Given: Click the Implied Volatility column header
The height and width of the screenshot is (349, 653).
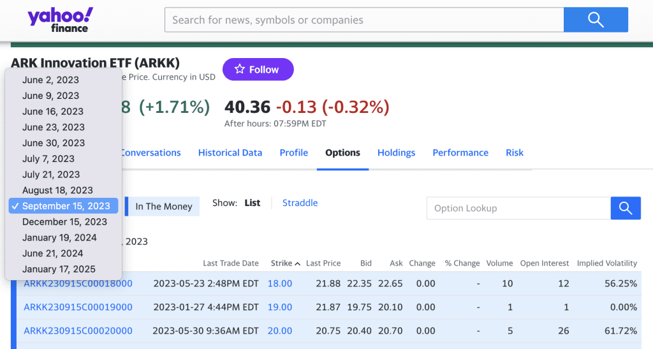Looking at the screenshot, I should coord(607,264).
